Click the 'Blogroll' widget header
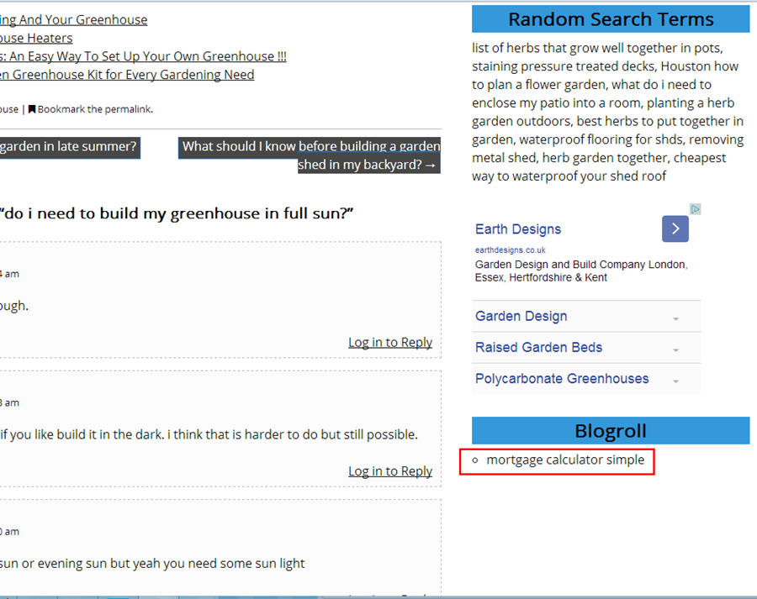The image size is (757, 599). tap(611, 431)
